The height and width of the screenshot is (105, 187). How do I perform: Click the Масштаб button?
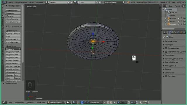[x=13, y=16]
